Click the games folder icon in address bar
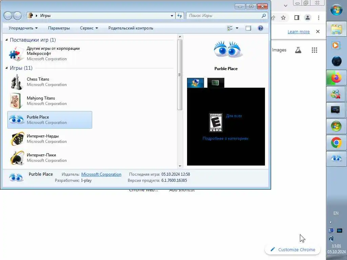347x260 pixels. [x=30, y=15]
